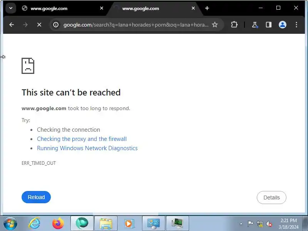Close the first www.google.com tab
308x231 pixels.
[x=102, y=8]
